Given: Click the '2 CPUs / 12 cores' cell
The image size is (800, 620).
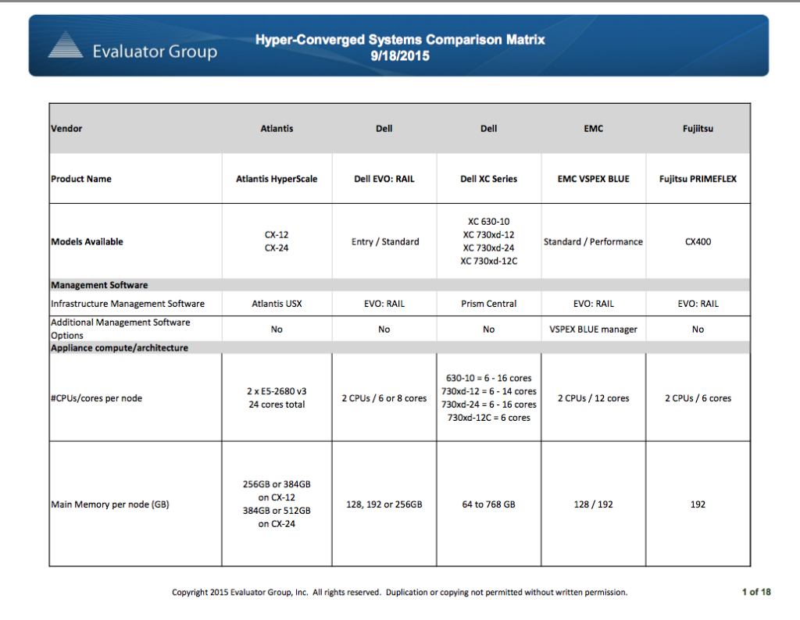Looking at the screenshot, I should click(x=594, y=398).
